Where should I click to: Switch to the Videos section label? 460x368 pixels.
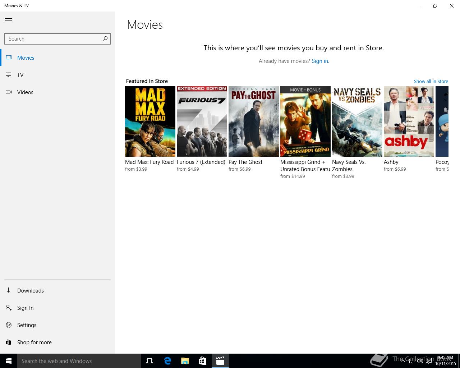click(x=25, y=92)
